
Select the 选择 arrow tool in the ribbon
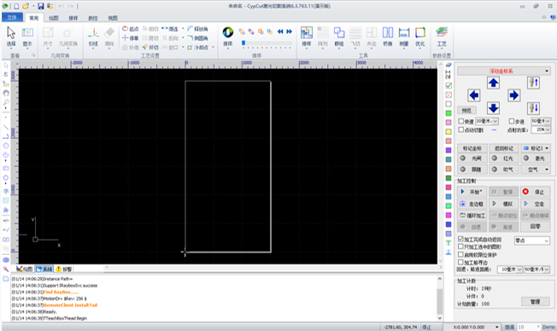click(x=11, y=36)
